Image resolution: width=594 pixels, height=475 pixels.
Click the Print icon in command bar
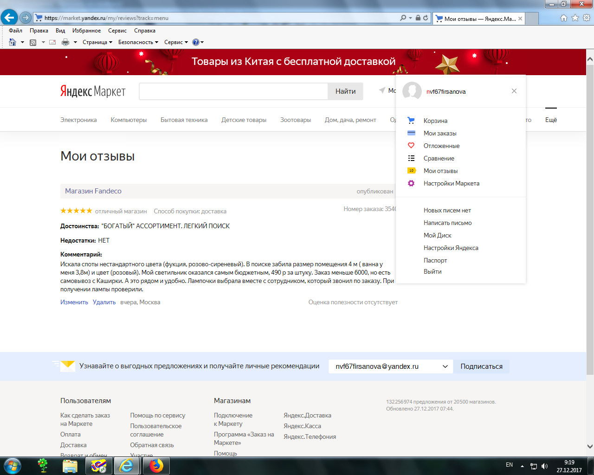[x=65, y=42]
